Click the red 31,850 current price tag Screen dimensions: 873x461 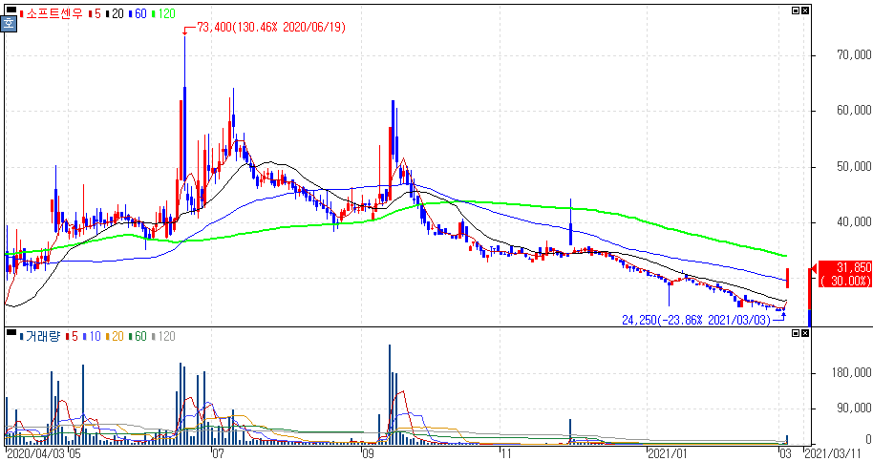click(x=845, y=274)
